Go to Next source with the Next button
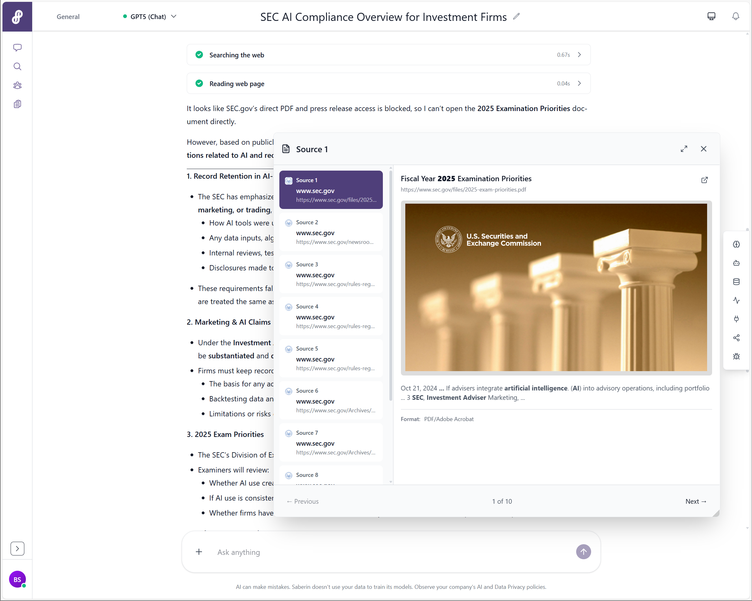The width and height of the screenshot is (752, 601). pos(696,501)
